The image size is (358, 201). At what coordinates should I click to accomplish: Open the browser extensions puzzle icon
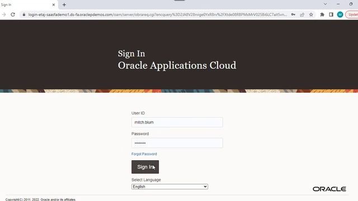[322, 15]
